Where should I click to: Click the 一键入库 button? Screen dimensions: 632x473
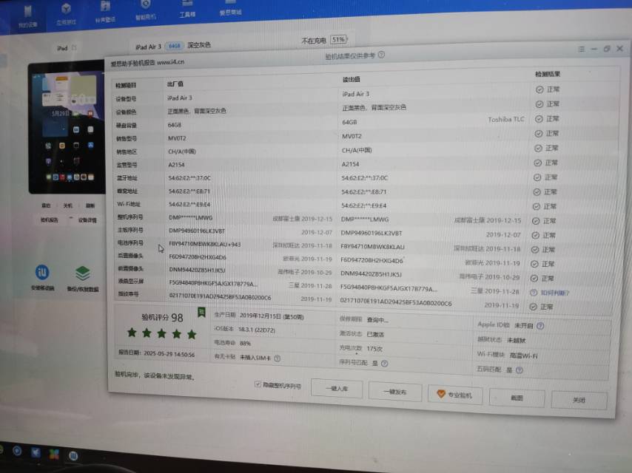[337, 389]
